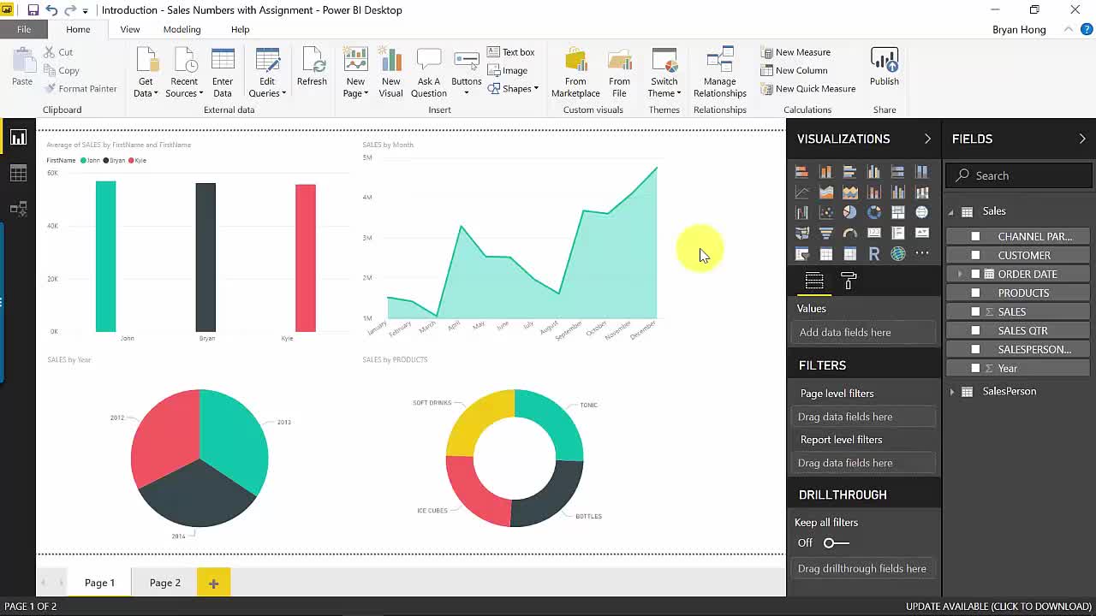Screen dimensions: 1096x616
Task: Expand the SalesPerson table
Action: pyautogui.click(x=952, y=392)
